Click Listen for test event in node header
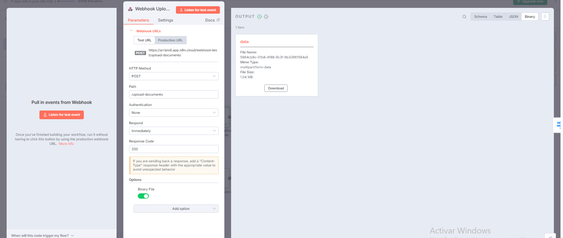 pyautogui.click(x=198, y=10)
